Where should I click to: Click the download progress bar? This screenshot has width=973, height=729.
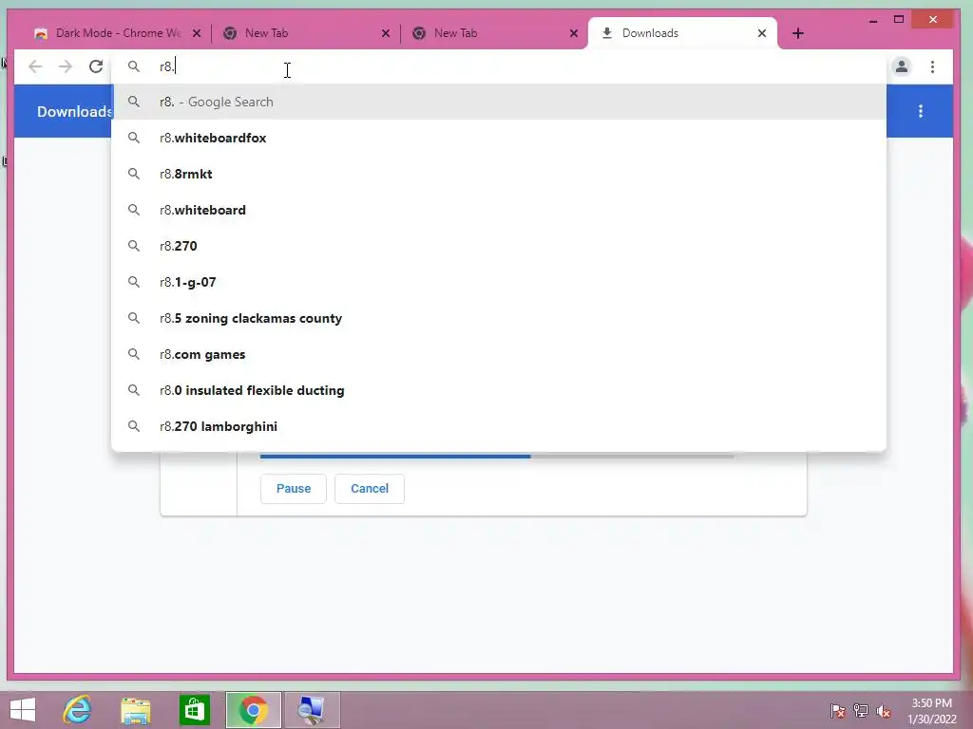coord(497,457)
